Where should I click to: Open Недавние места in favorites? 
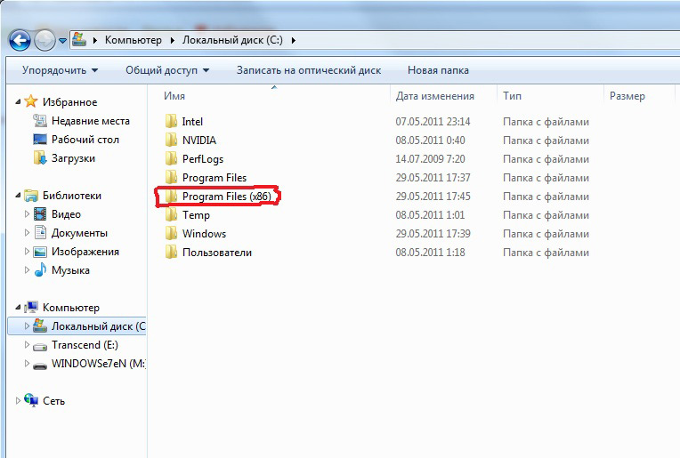point(90,121)
